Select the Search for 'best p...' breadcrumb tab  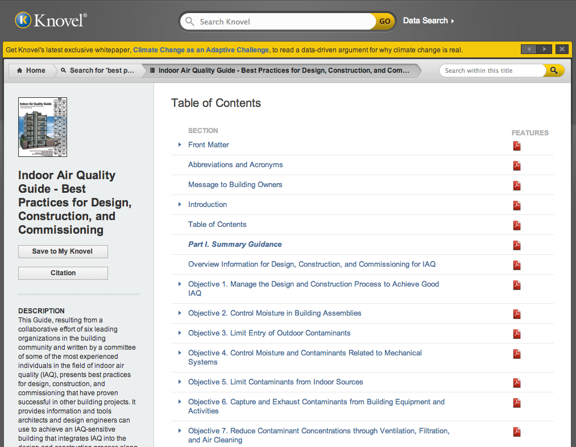[97, 71]
